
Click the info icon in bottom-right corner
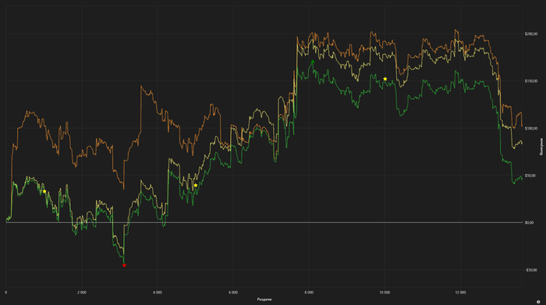[538, 302]
